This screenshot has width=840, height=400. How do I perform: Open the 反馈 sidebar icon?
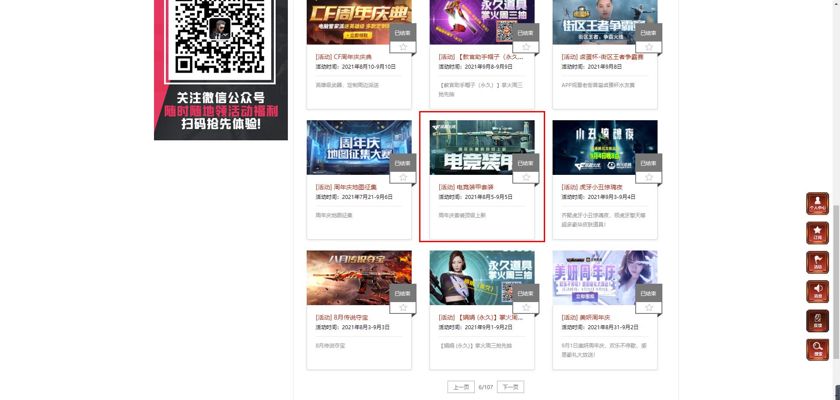(817, 321)
